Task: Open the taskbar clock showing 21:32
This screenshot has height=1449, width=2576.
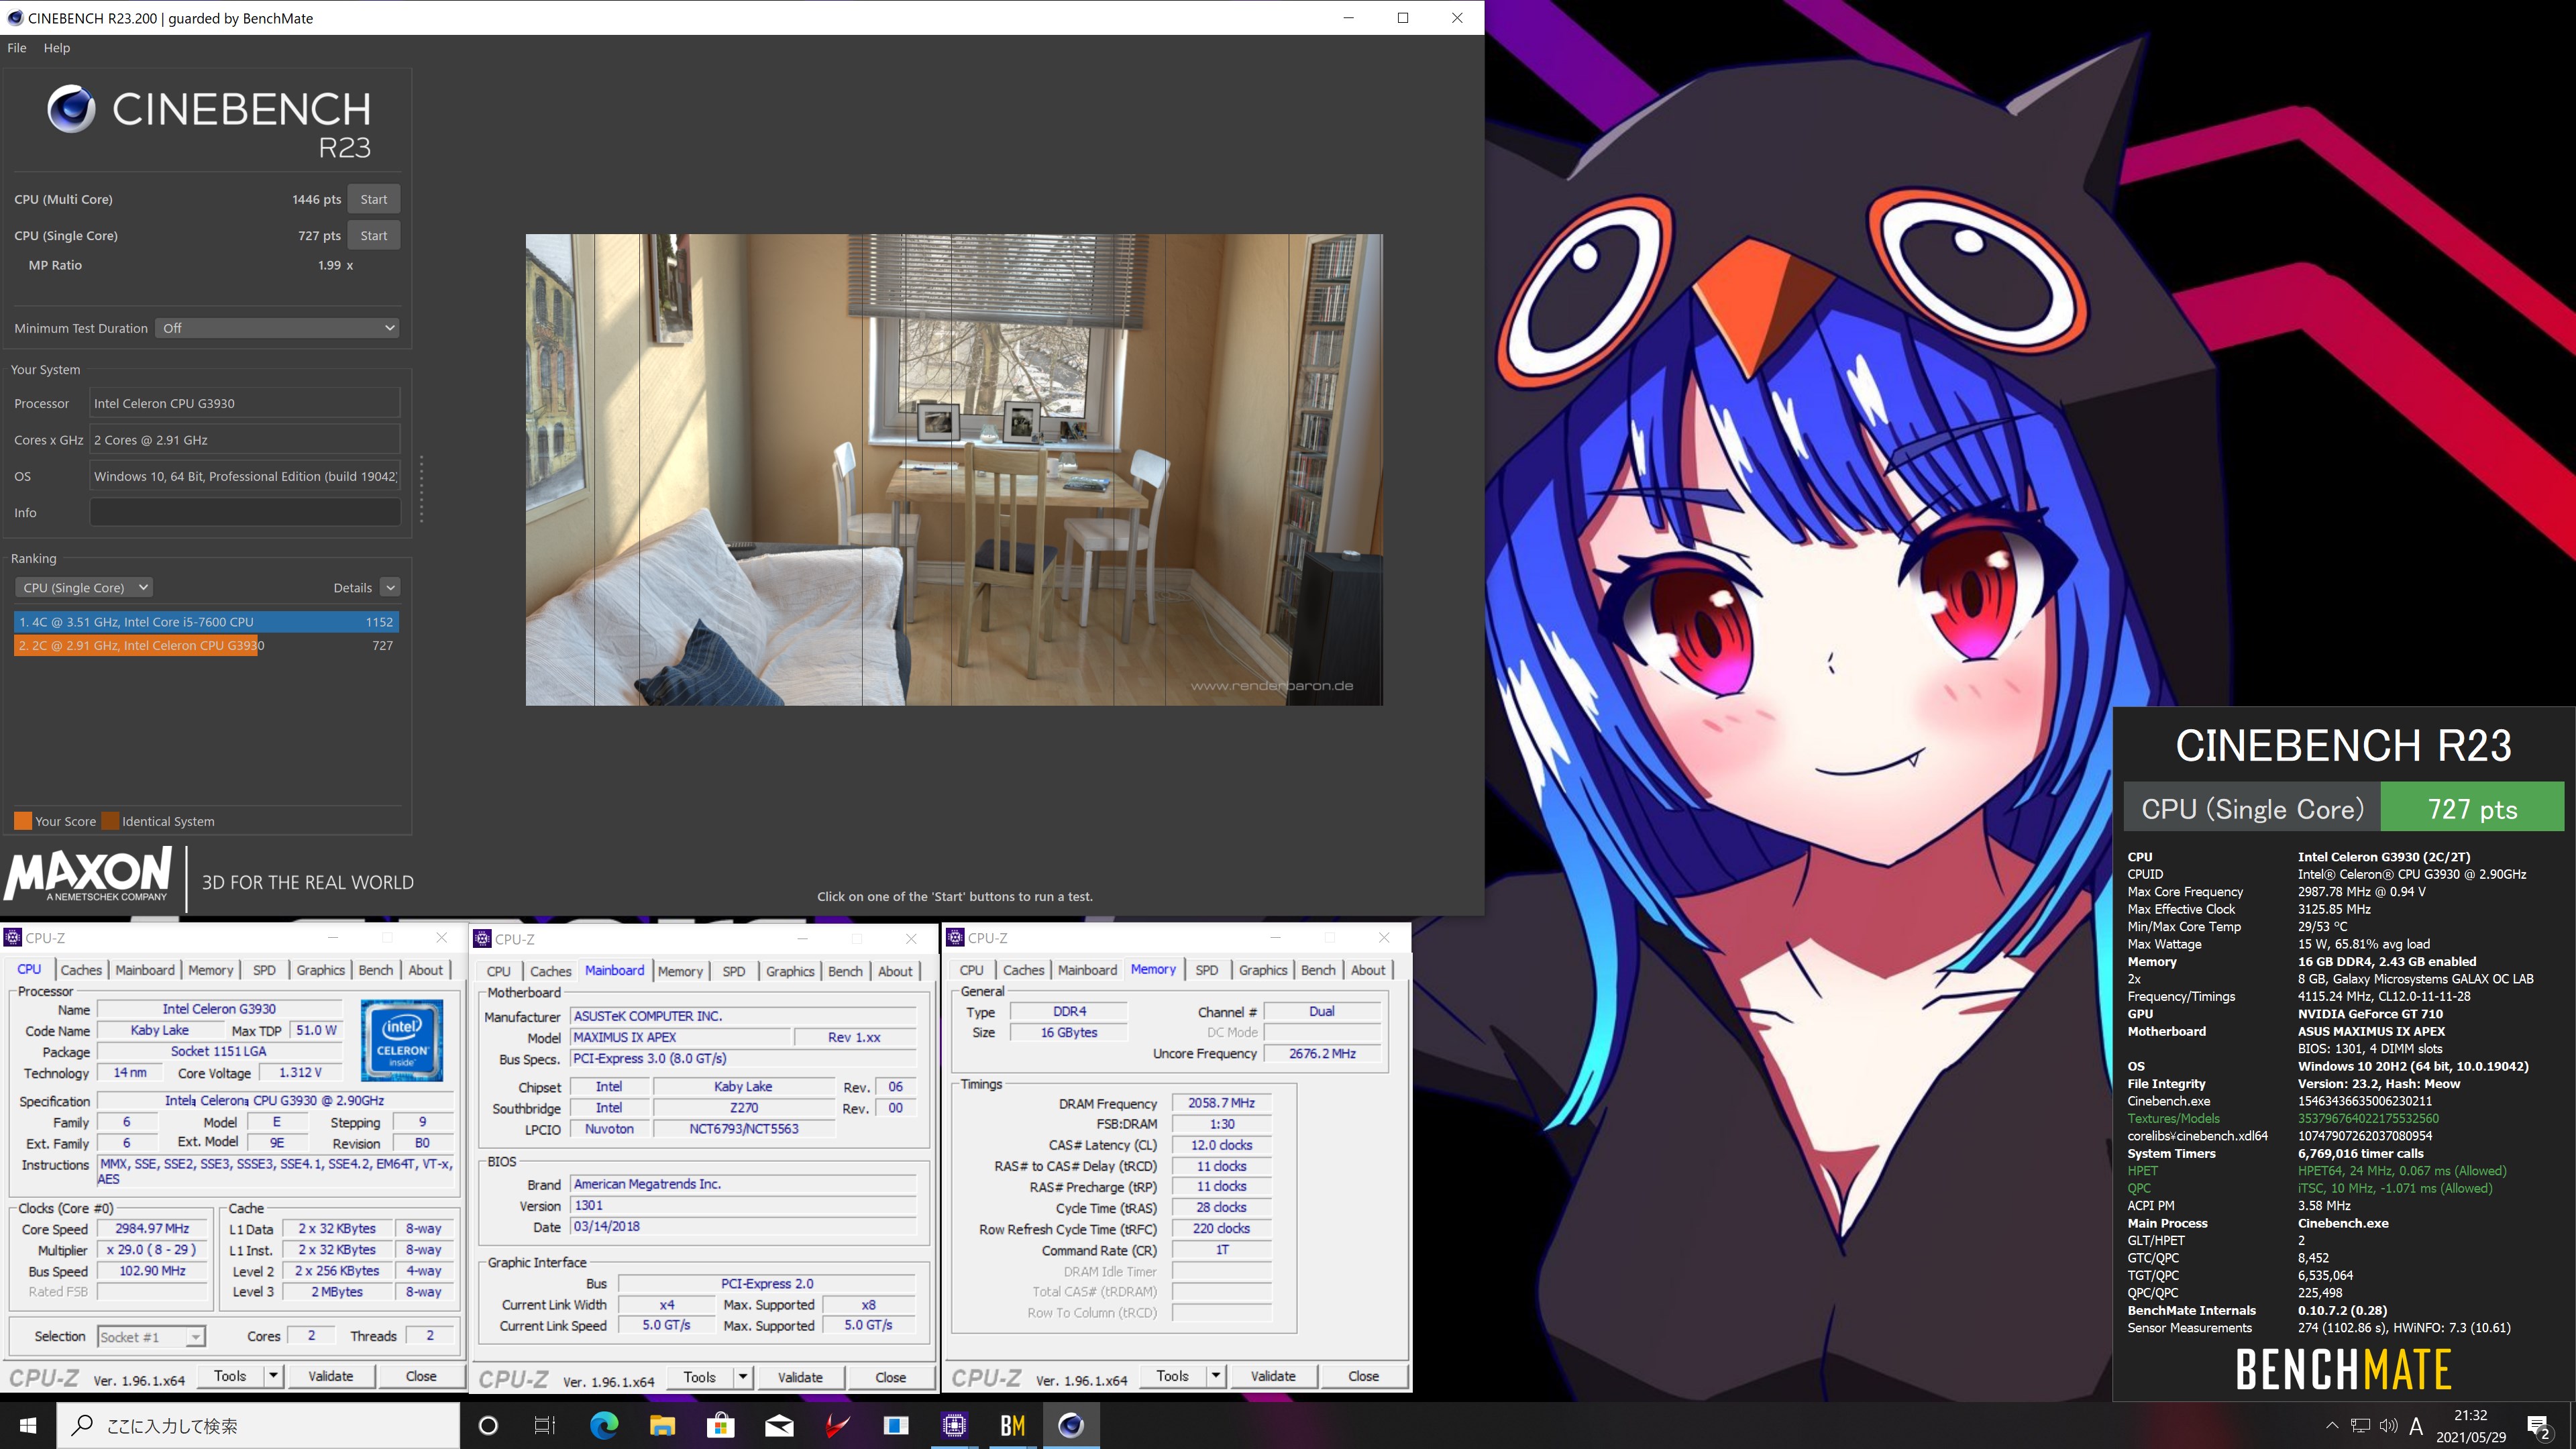Action: point(2470,1425)
